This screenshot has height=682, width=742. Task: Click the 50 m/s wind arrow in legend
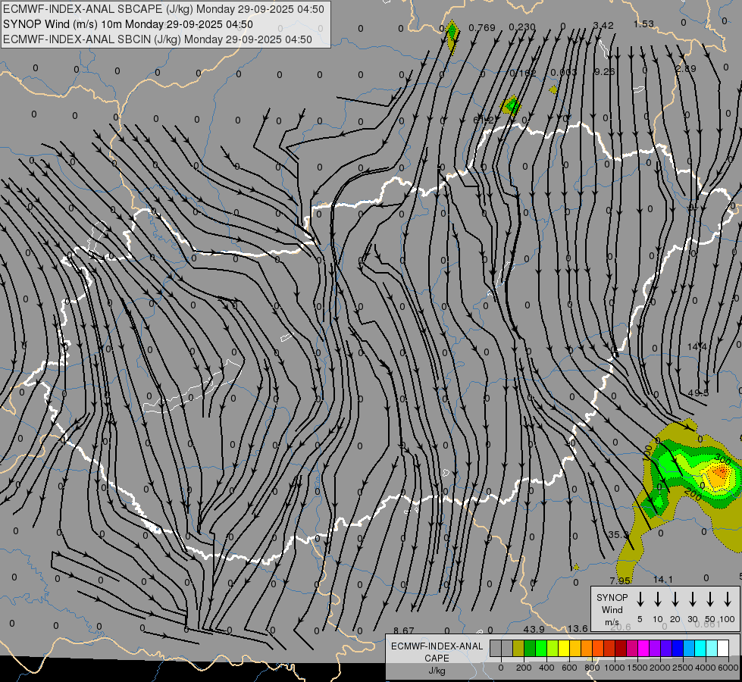[x=710, y=599]
